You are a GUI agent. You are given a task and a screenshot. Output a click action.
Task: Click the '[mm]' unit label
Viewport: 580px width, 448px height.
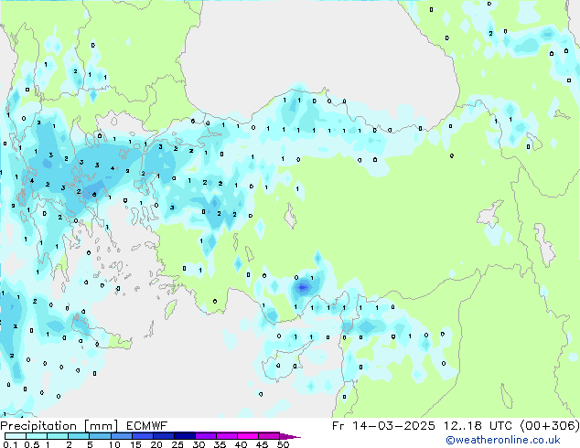pos(101,426)
